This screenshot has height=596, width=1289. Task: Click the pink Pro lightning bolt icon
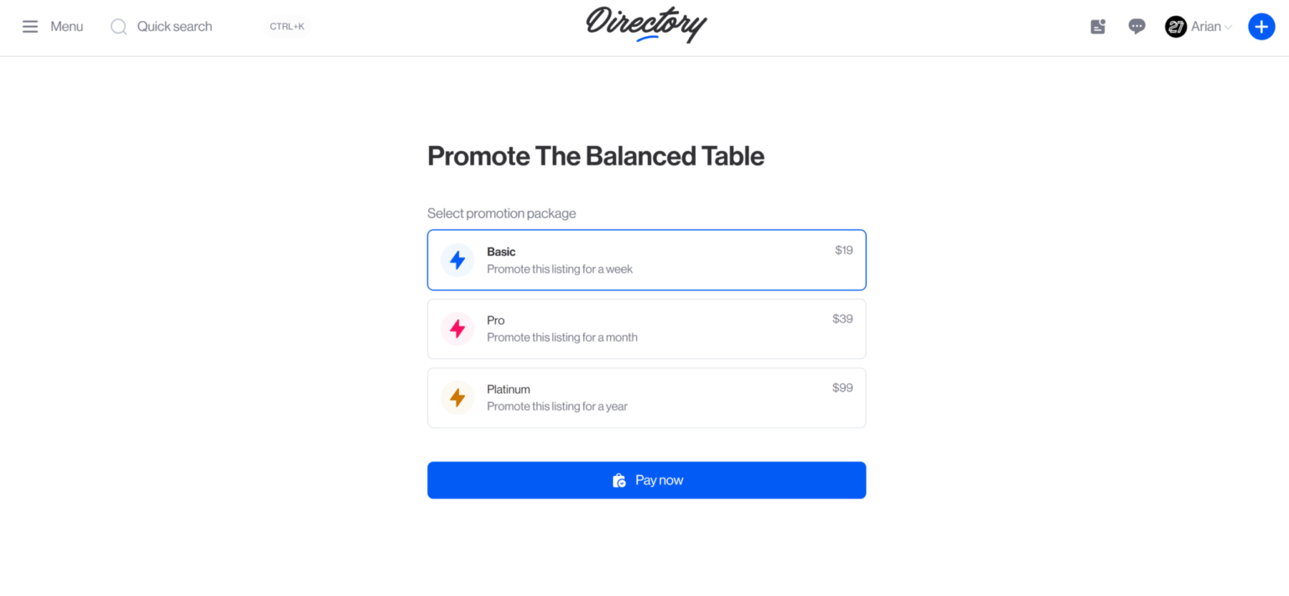[457, 329]
